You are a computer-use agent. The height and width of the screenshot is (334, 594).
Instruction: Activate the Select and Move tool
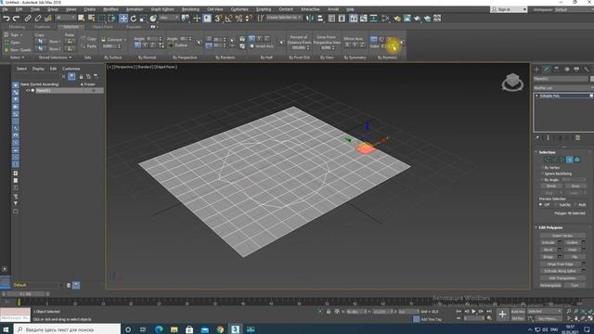point(123,19)
